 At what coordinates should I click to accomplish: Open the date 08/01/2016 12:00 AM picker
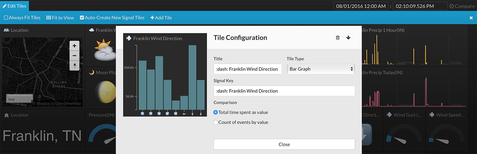click(x=361, y=6)
